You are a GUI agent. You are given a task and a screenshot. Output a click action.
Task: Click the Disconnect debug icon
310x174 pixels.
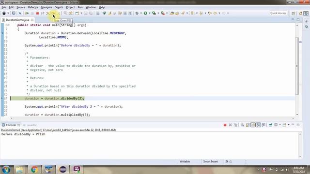click(43, 13)
